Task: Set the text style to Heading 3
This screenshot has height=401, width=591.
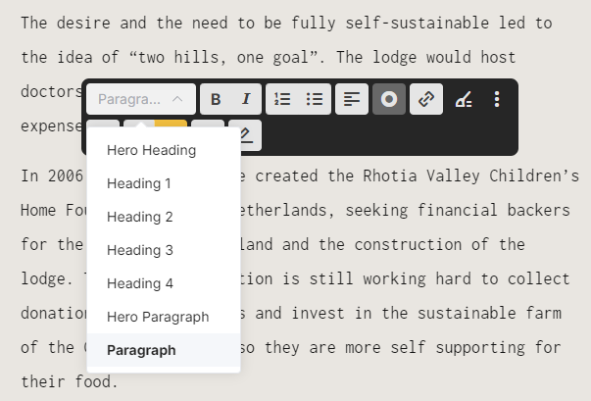Action: [x=139, y=250]
